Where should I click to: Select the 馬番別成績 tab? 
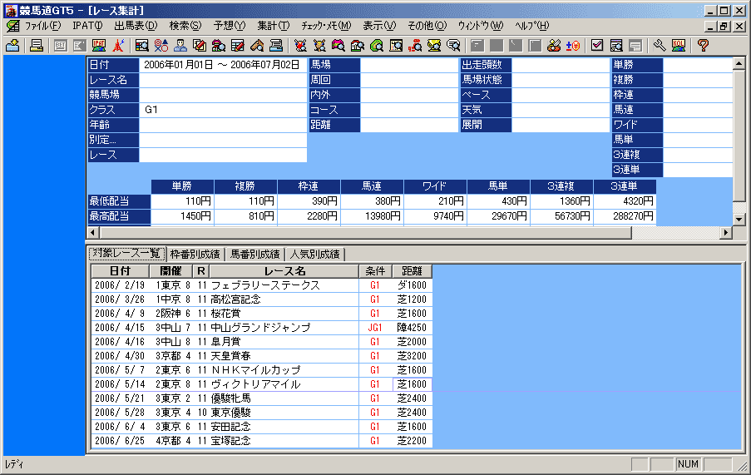[254, 254]
